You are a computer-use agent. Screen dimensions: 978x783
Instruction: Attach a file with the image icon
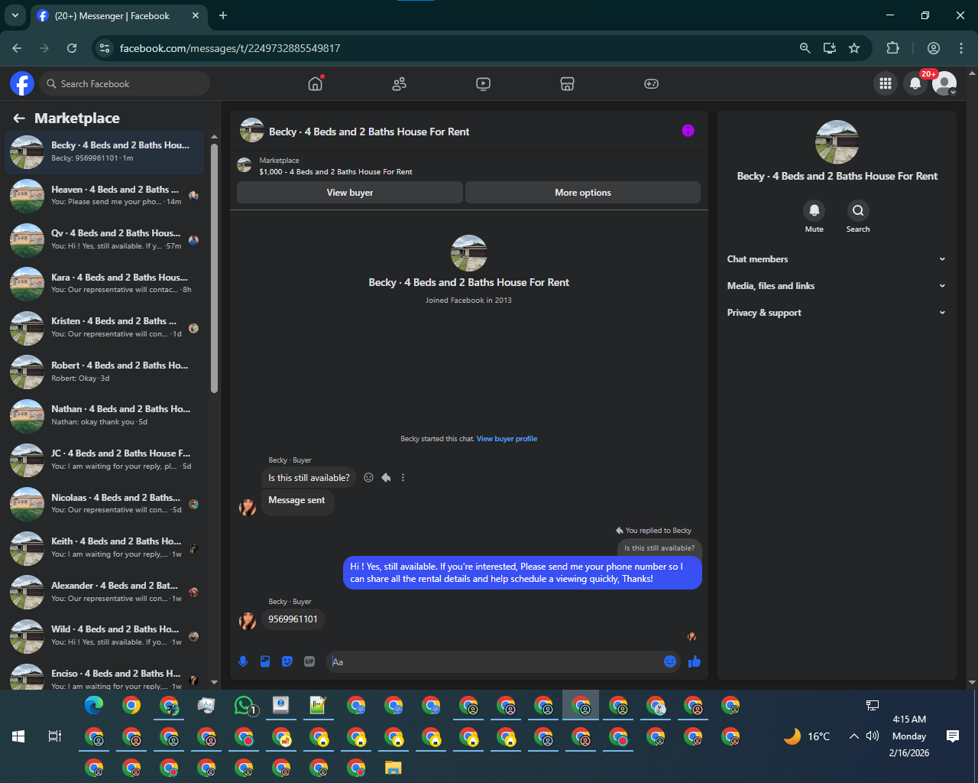(265, 661)
